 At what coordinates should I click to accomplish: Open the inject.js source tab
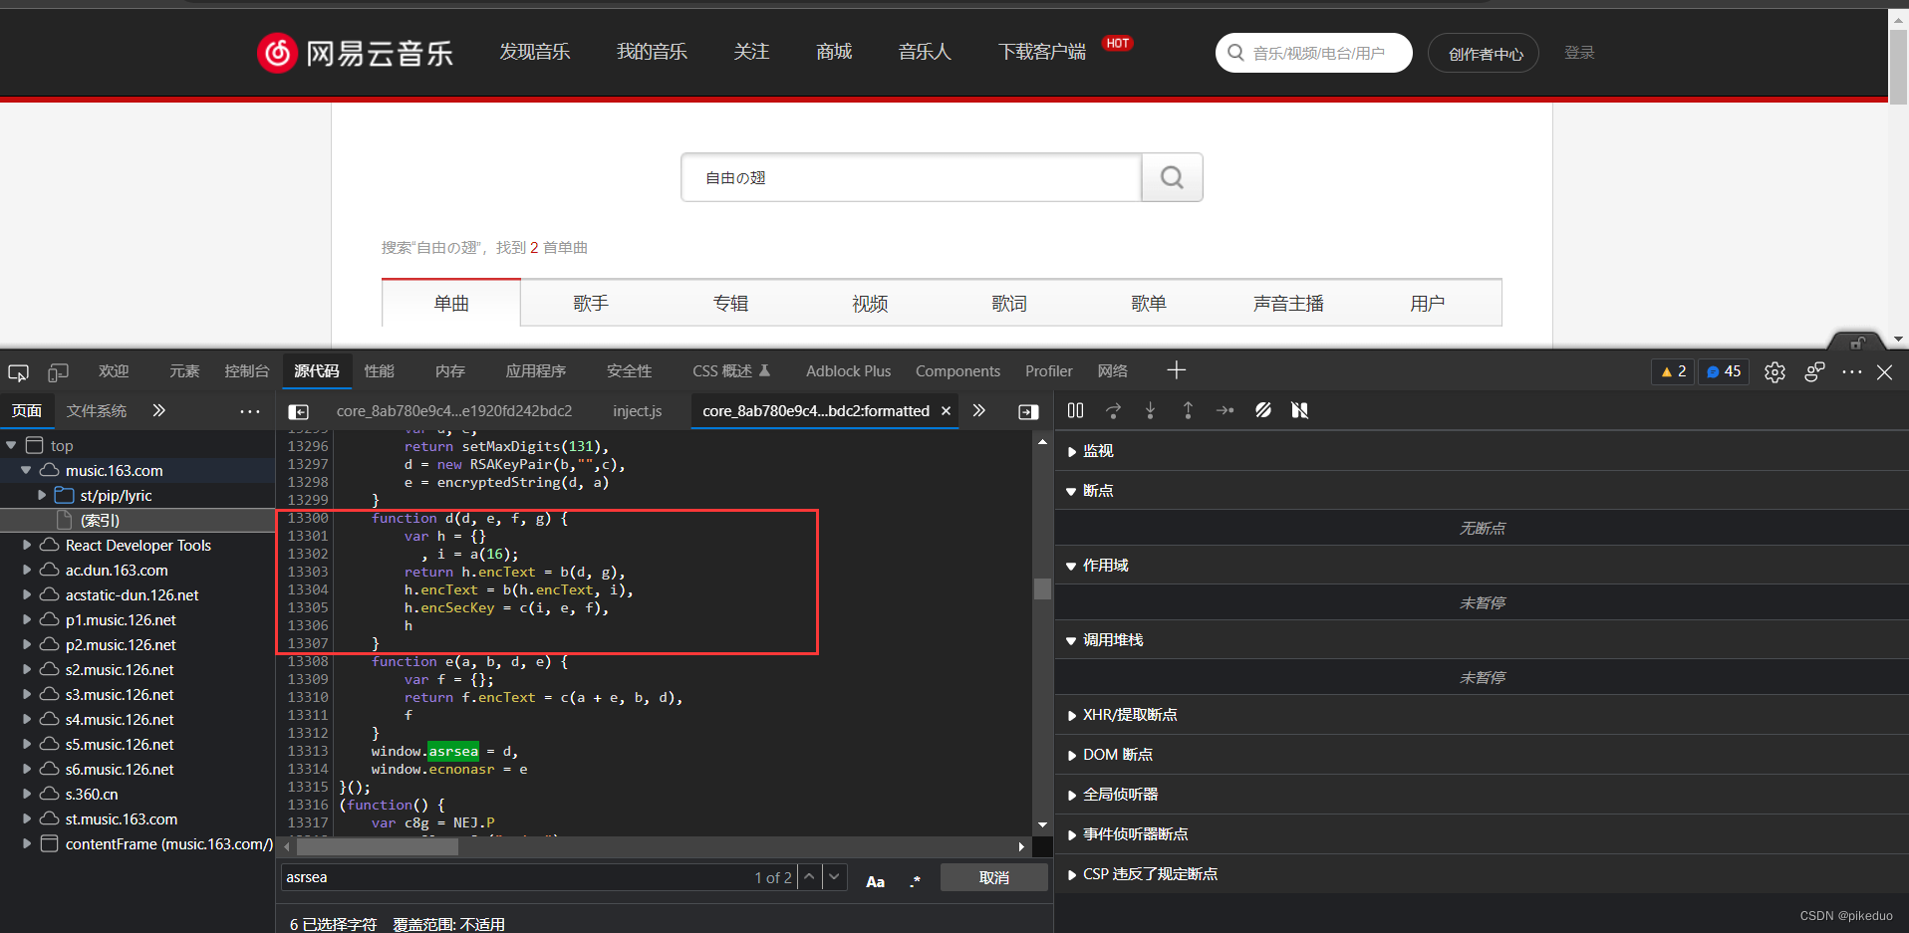(x=638, y=410)
